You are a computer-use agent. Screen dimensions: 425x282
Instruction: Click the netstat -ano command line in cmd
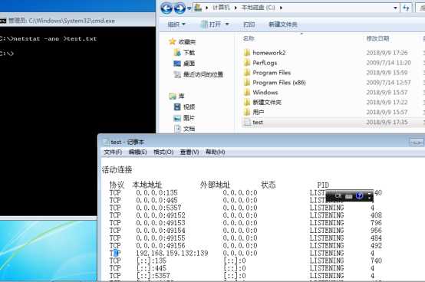[48, 38]
